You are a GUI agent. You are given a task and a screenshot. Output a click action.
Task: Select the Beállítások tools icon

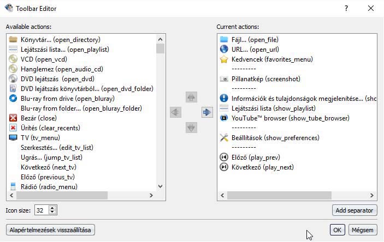coord(224,137)
